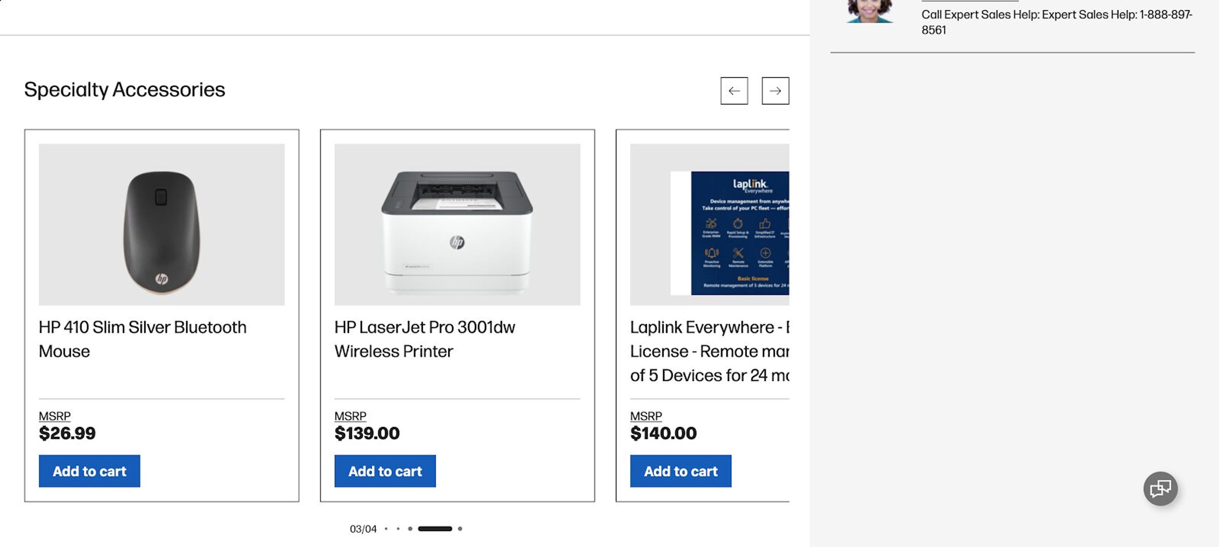This screenshot has width=1219, height=547.
Task: Click MSRP link under the Bluetooth mouse
Action: (x=54, y=416)
